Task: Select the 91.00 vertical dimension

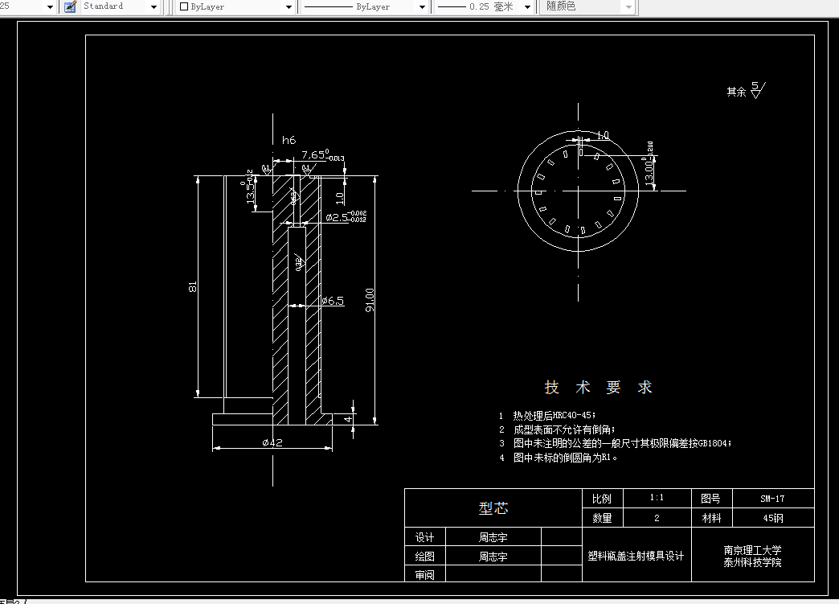Action: [x=370, y=300]
